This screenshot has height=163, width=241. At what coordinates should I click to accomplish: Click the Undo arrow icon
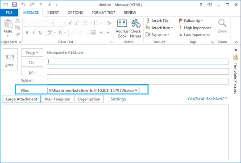pyautogui.click(x=23, y=4)
